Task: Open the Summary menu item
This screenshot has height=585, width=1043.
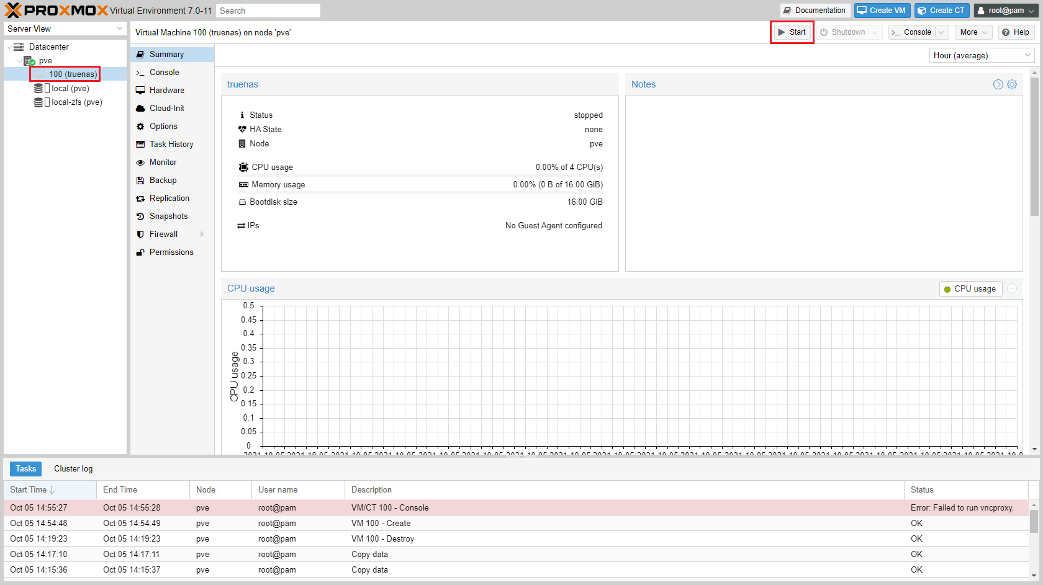Action: tap(172, 55)
